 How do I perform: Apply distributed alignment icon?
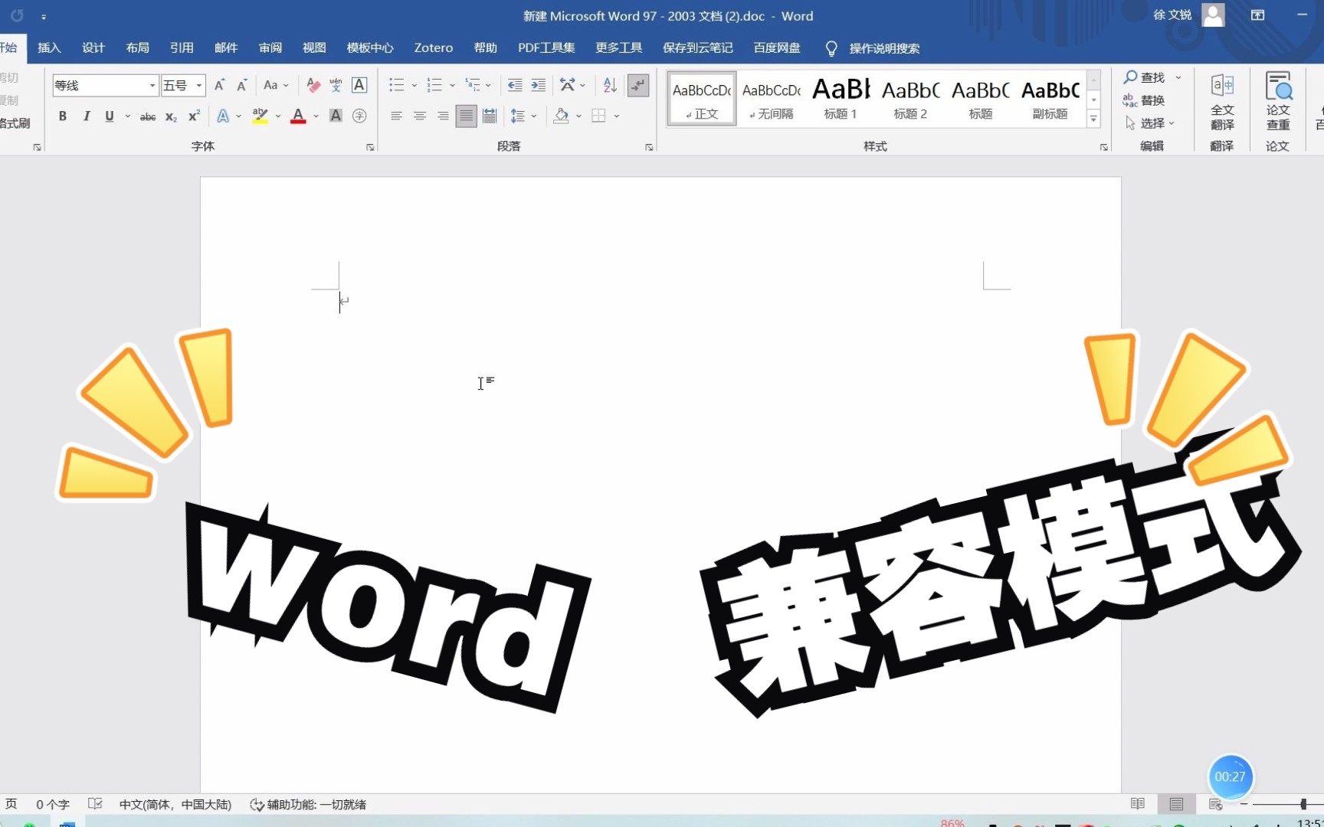(490, 116)
